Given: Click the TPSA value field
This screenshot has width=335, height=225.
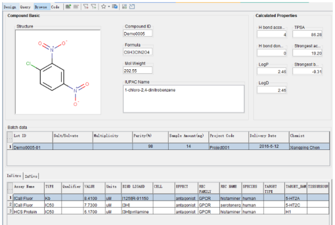Looking at the screenshot, I should point(307,34).
